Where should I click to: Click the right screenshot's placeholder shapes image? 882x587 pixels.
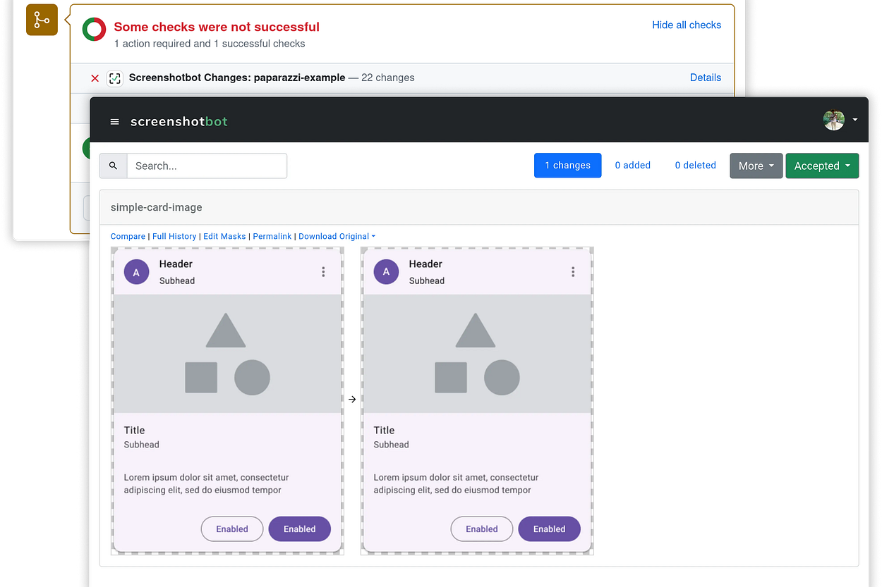click(x=477, y=354)
